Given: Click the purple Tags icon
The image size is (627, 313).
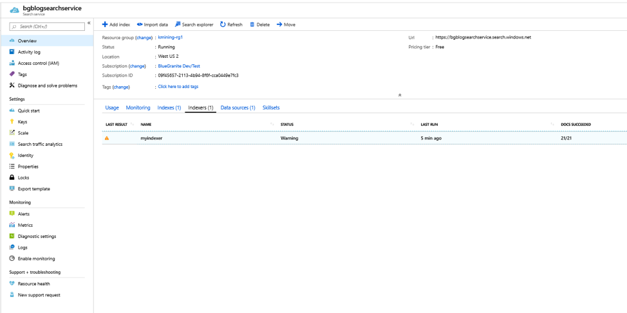Looking at the screenshot, I should [x=12, y=75].
